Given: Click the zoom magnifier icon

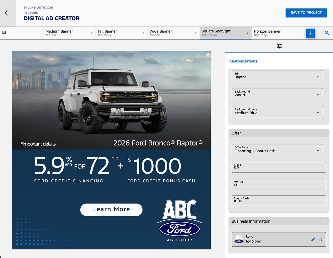Looking at the screenshot, I should (x=327, y=33).
